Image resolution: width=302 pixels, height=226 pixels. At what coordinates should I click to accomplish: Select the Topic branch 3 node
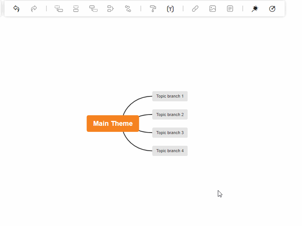coord(170,133)
